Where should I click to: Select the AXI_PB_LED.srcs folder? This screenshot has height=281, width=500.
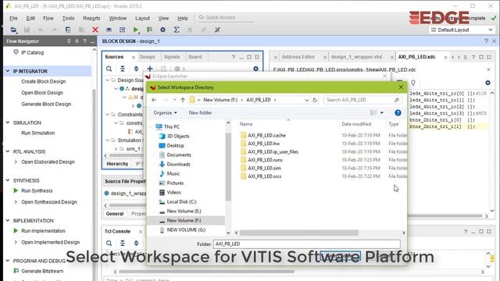[264, 176]
